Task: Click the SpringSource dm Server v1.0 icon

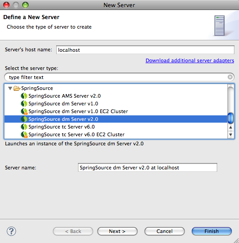Action: coord(24,104)
